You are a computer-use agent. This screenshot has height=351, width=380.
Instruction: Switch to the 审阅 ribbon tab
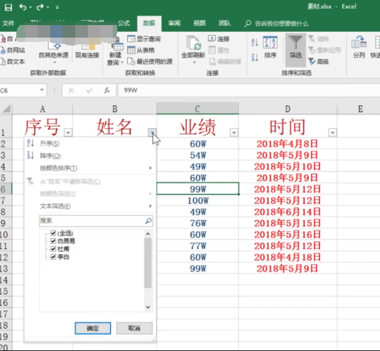point(174,23)
